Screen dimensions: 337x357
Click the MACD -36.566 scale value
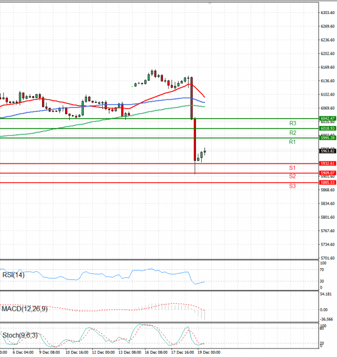326,319
